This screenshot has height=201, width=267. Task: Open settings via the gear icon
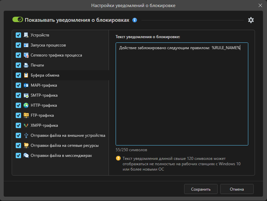[251, 20]
